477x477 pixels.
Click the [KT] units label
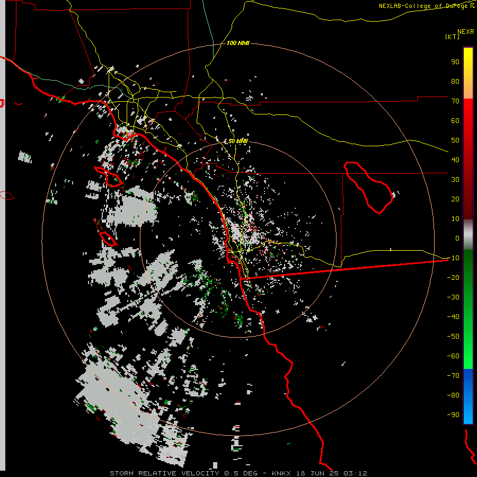click(453, 37)
